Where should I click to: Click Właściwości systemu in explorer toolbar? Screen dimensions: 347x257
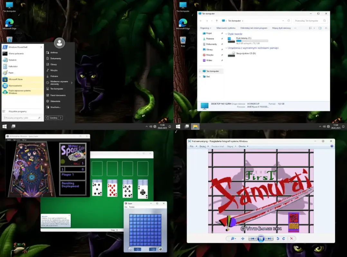coord(226,28)
